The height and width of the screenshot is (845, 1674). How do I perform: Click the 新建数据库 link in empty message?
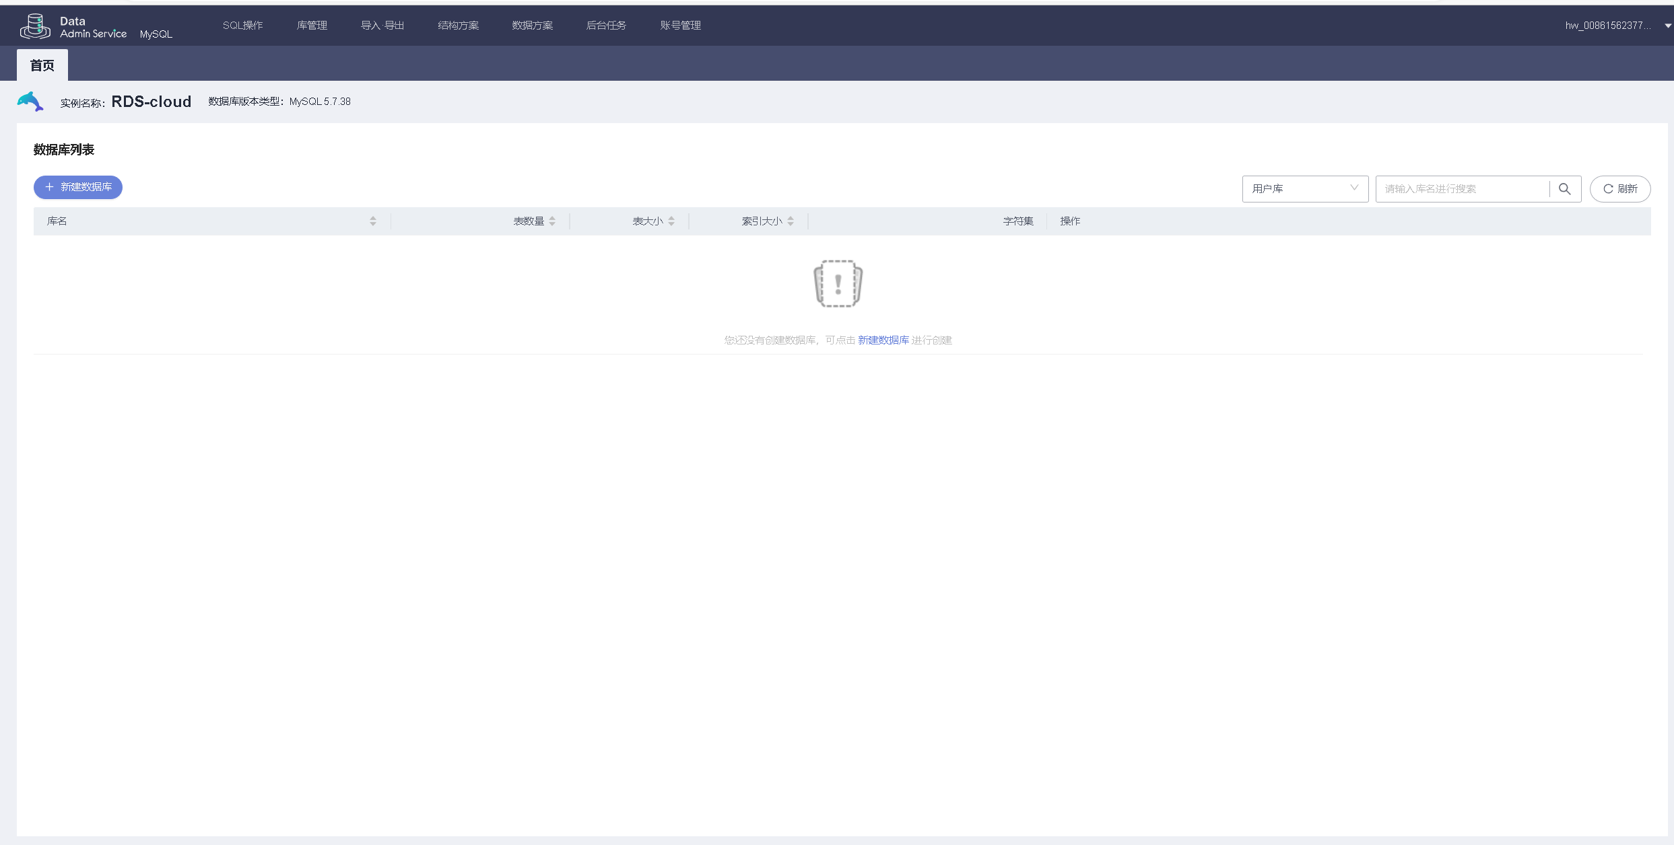pyautogui.click(x=883, y=340)
